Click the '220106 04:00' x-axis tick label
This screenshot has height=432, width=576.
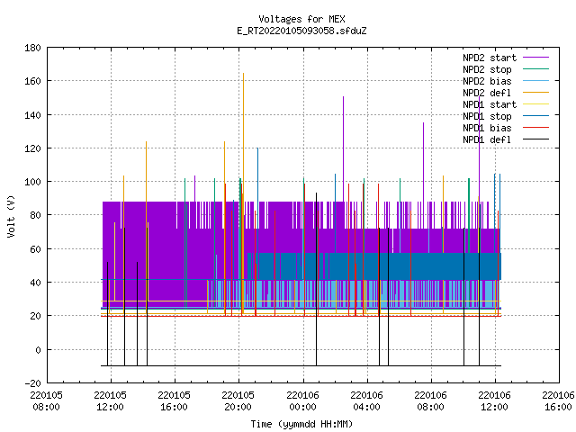click(x=366, y=401)
